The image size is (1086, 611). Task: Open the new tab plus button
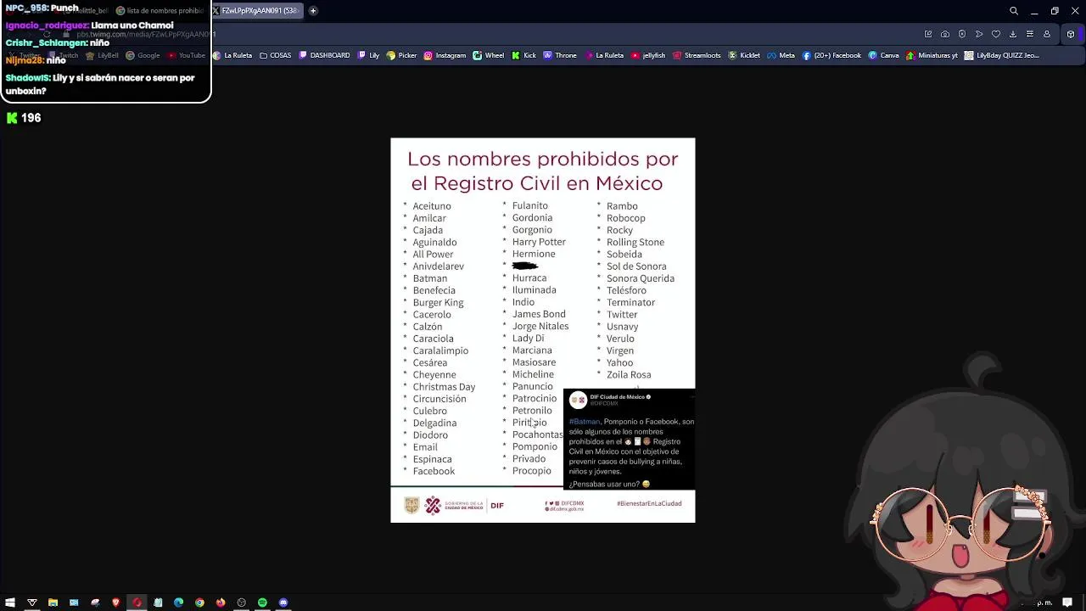313,11
